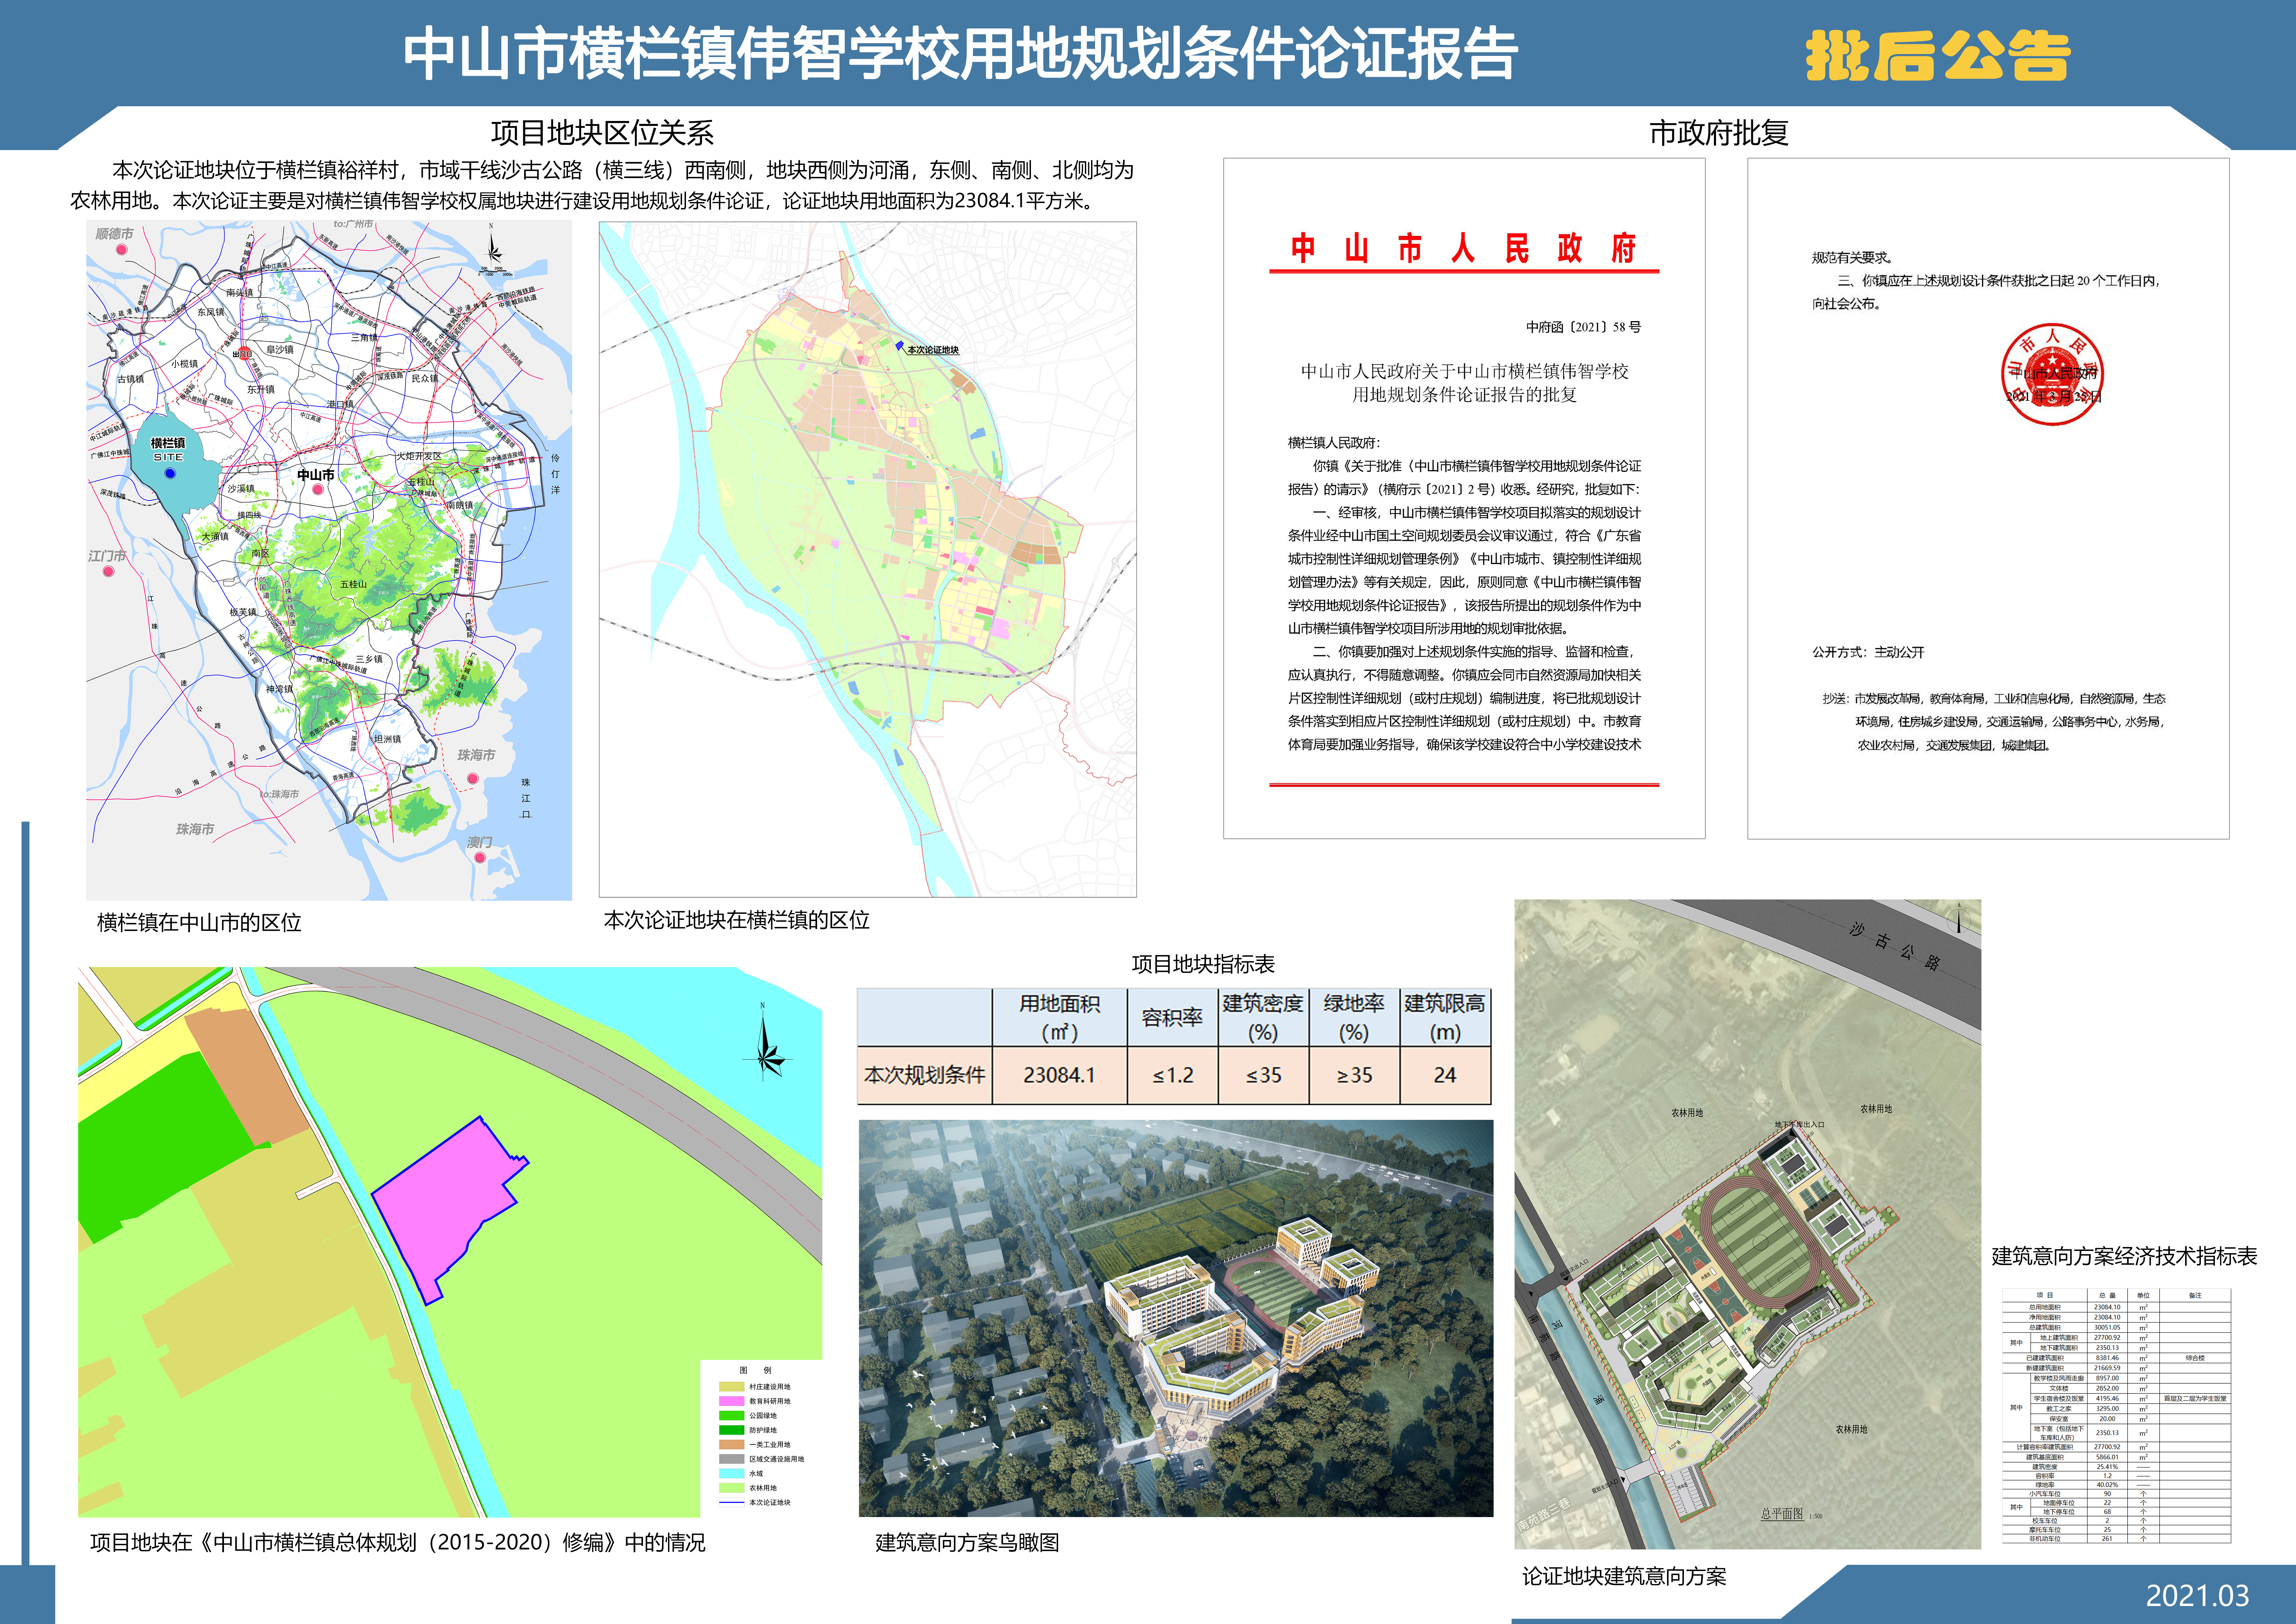
Task: Open the master plan land-use map
Action: [450, 1242]
